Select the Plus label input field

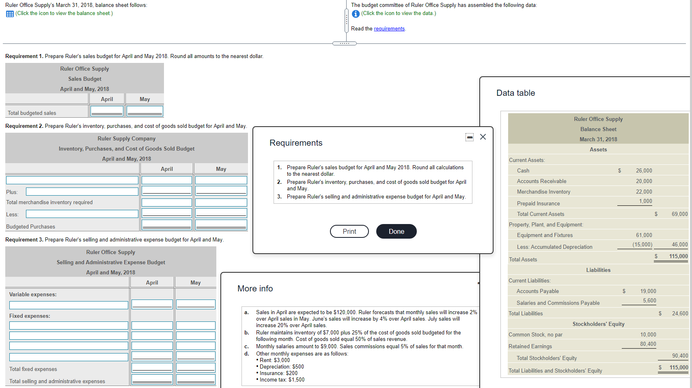pyautogui.click(x=82, y=192)
